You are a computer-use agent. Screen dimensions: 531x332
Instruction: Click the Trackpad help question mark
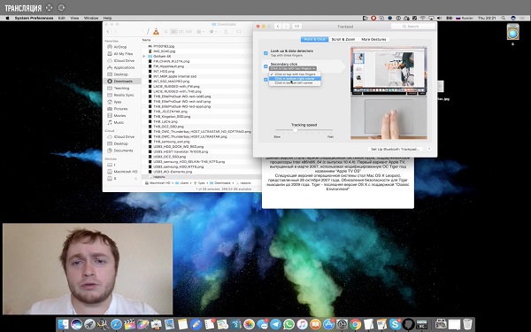coord(428,149)
